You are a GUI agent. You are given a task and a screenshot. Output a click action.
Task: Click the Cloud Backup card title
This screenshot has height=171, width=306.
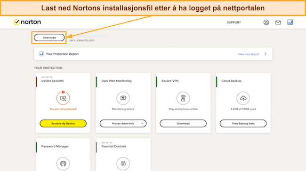coord(232,81)
